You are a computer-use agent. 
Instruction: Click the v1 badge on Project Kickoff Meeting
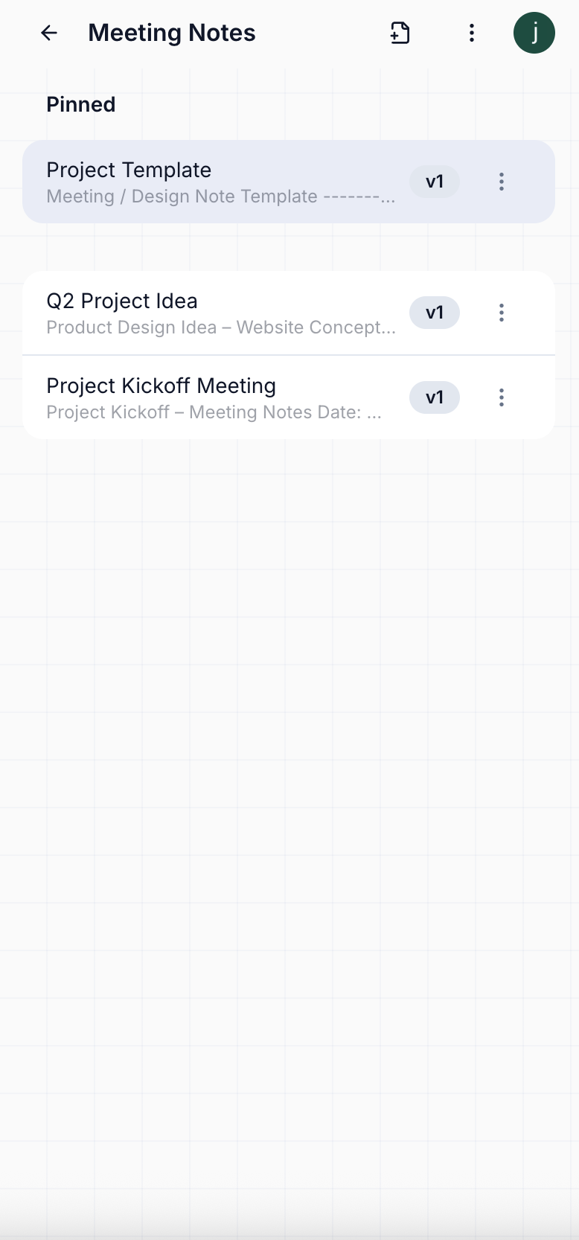tap(435, 397)
